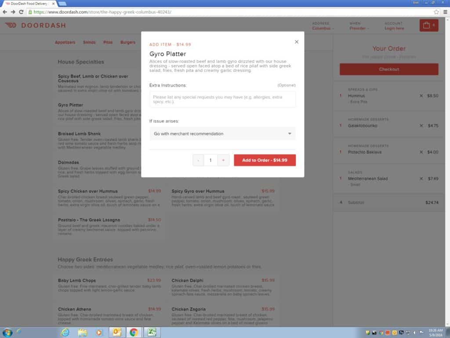This screenshot has width=450, height=338.
Task: Select the Dolmades menu item
Action: tap(98, 169)
